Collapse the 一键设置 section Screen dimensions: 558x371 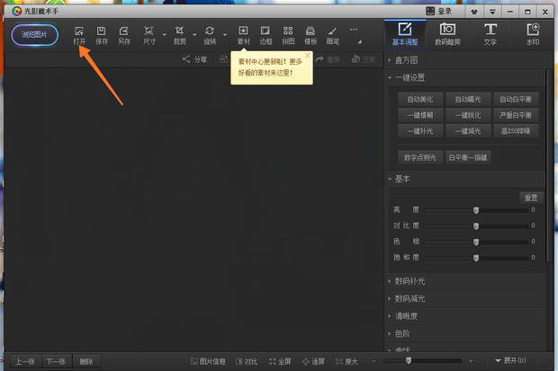tap(409, 77)
